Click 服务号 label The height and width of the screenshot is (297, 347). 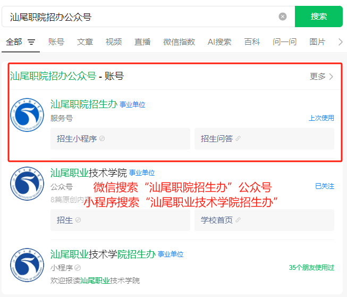(62, 118)
